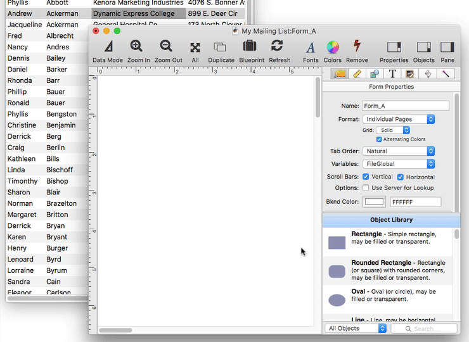Select Timonthy Bishop in mailing list

[47, 181]
